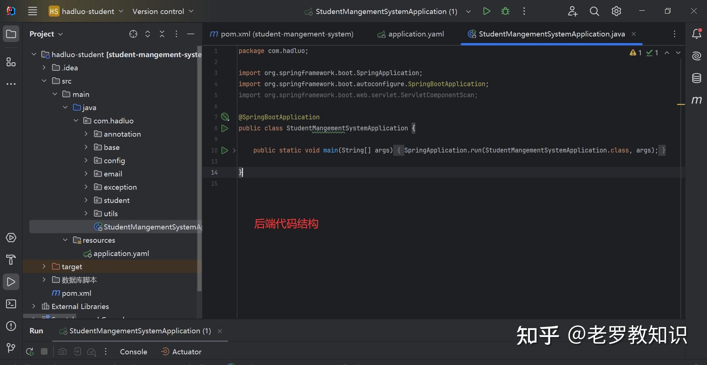Show notifications via the bell icon
The width and height of the screenshot is (707, 365).
697,34
